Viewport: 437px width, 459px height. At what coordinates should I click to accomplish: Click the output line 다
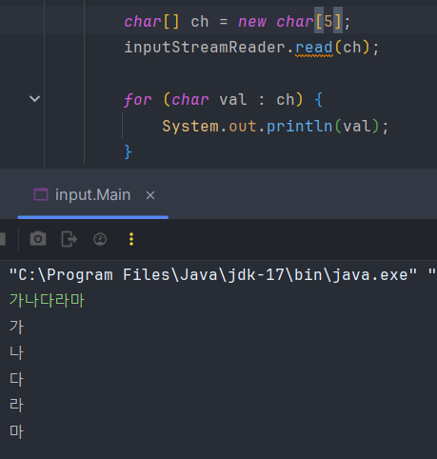click(x=16, y=379)
